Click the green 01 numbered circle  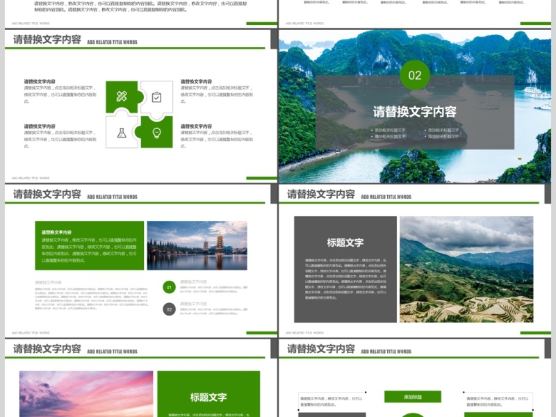tap(169, 287)
